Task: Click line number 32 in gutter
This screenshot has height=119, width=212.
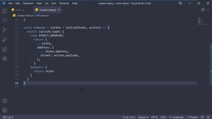Action: click(17, 83)
